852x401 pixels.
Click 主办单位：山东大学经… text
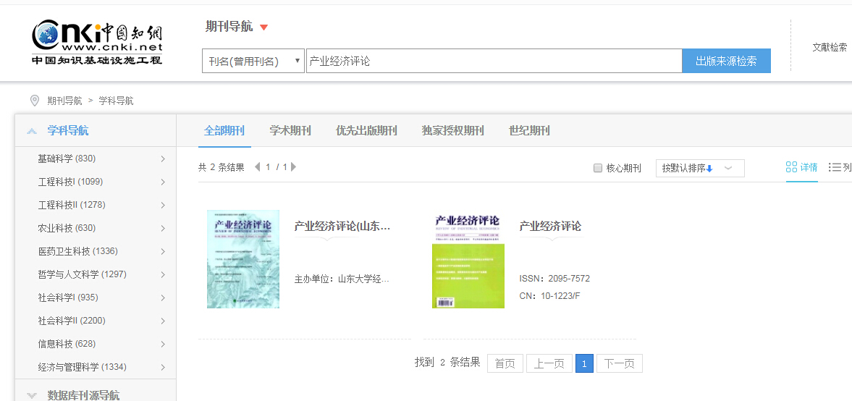coord(342,279)
